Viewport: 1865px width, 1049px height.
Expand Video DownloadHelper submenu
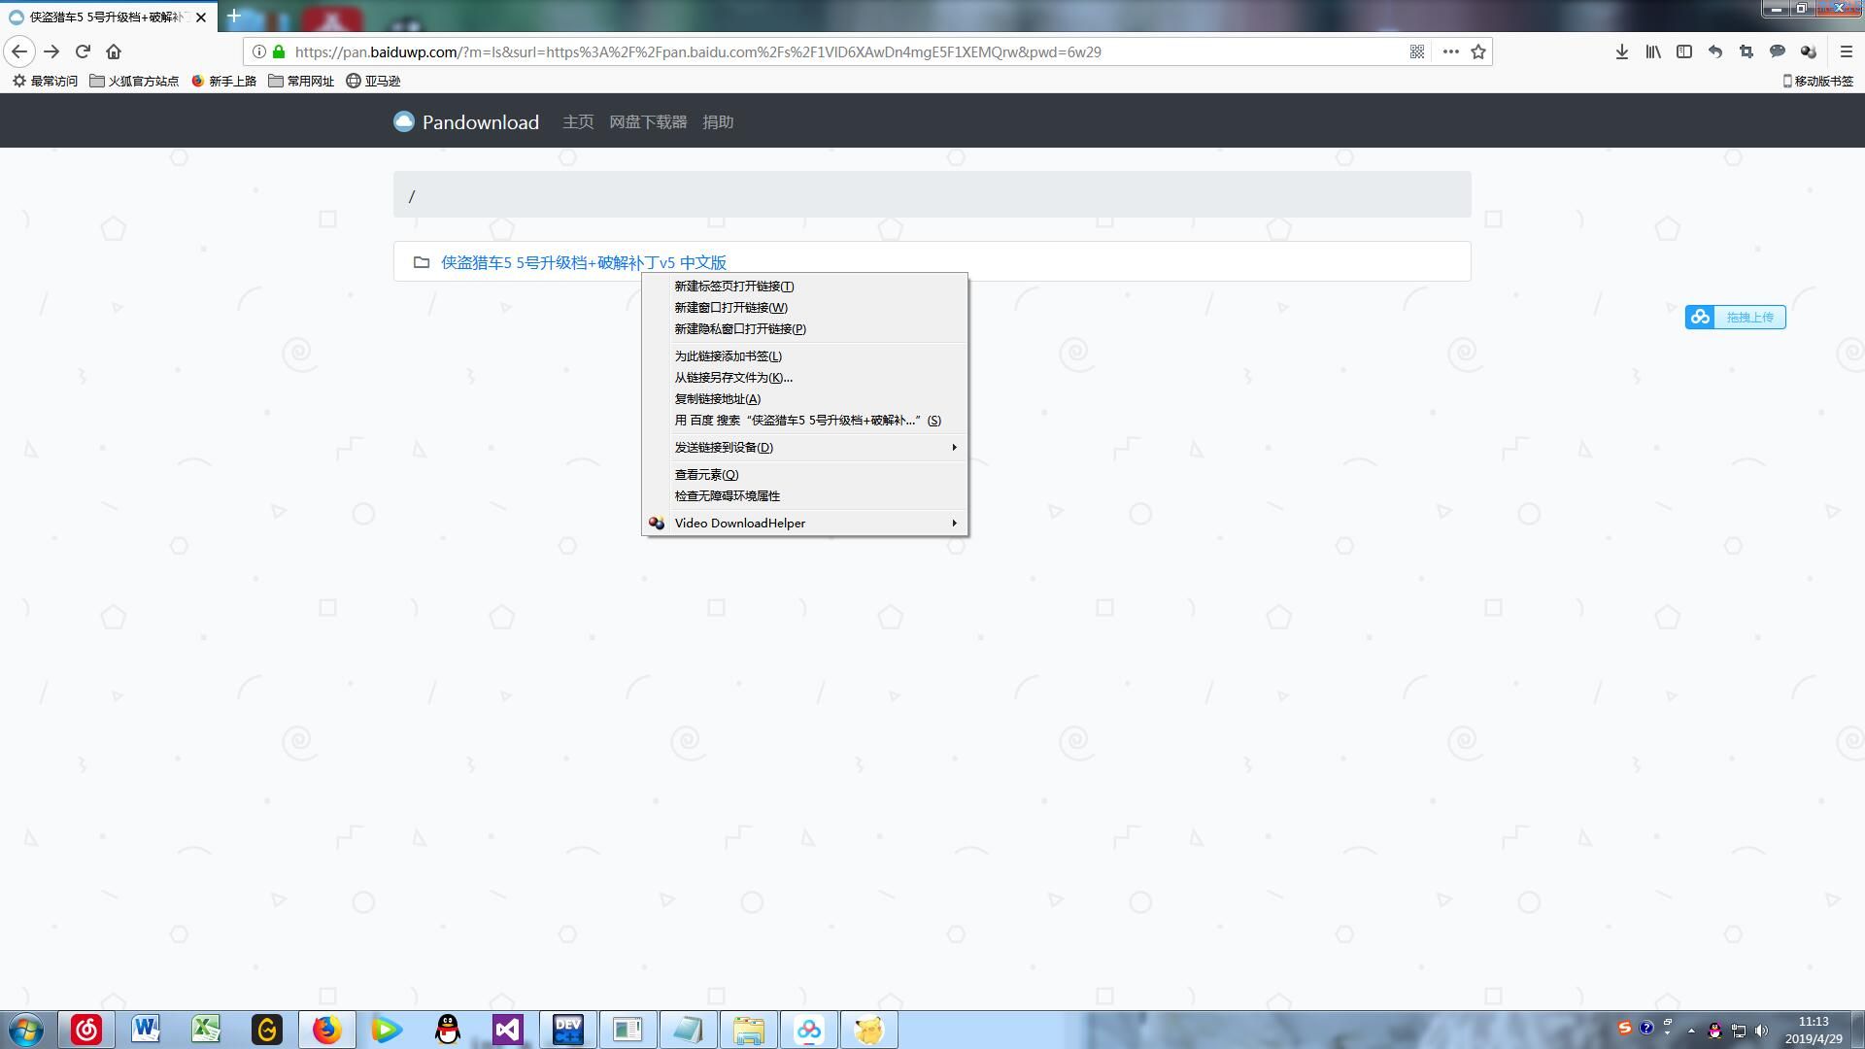tap(804, 523)
